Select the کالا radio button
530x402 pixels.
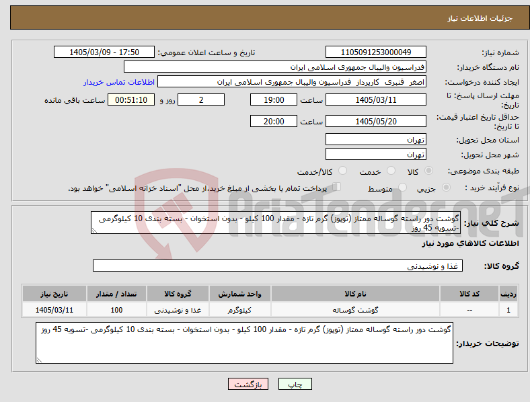pos(428,171)
